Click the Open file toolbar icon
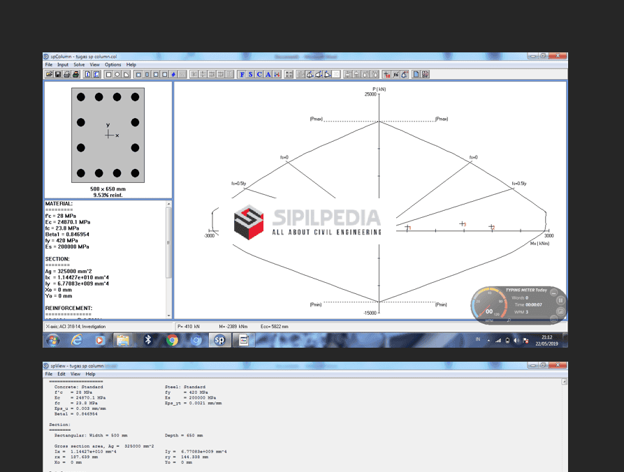Screen dimensions: 624x472 49,74
